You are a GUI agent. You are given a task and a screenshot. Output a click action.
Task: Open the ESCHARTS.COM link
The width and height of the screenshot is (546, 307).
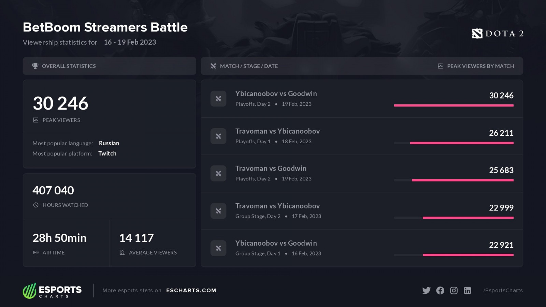click(x=191, y=290)
